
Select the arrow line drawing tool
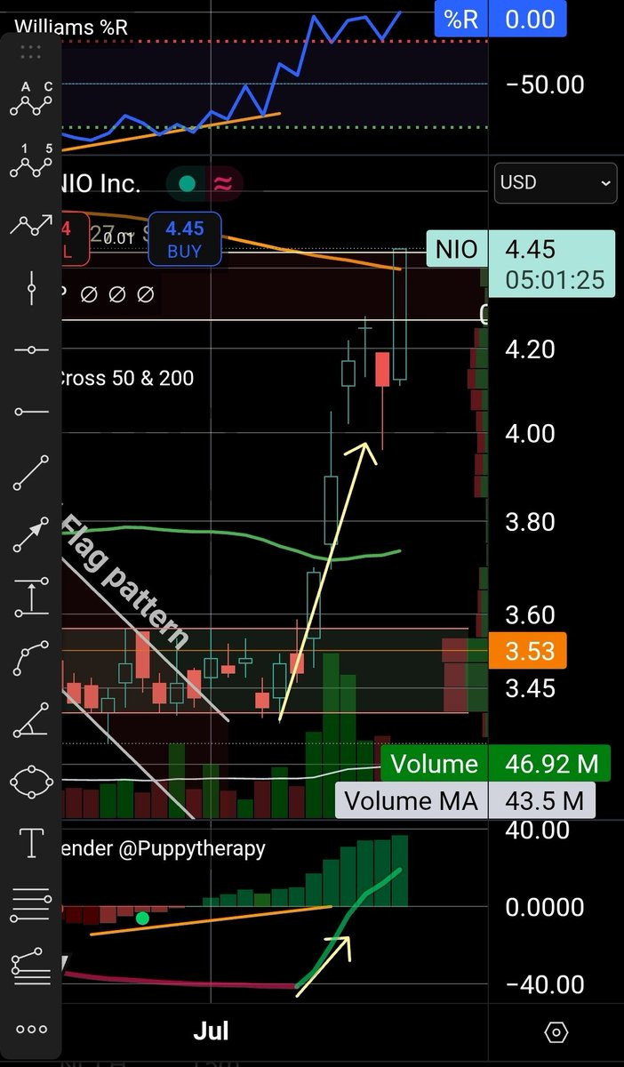(31, 534)
